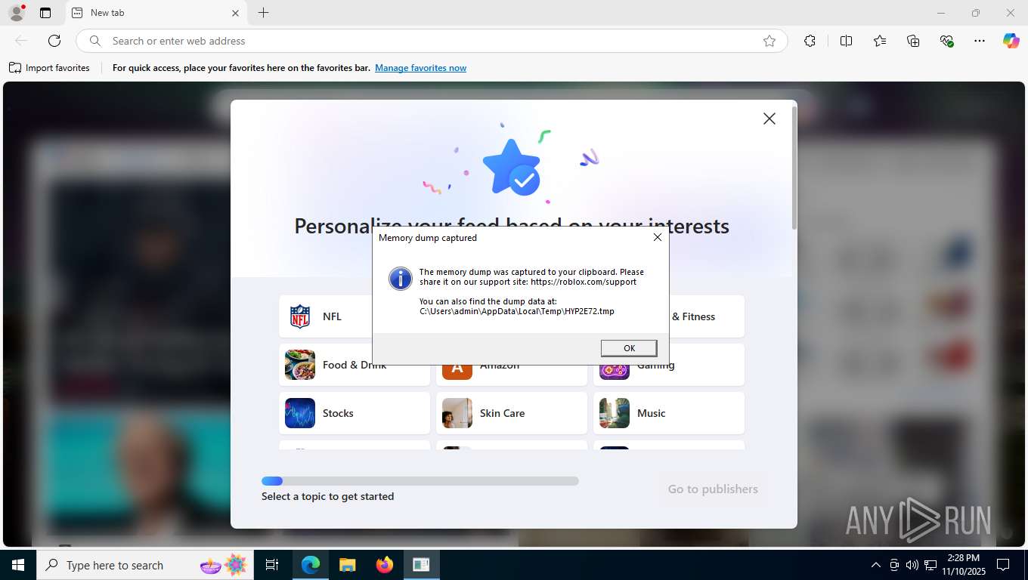Close the Memory dump captured dialog
Screen dimensions: 1028x580
tap(658, 237)
